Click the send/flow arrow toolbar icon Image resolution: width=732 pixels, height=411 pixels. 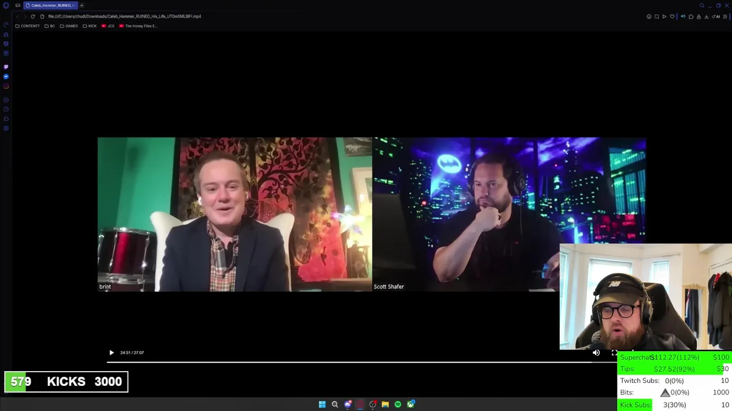click(665, 17)
